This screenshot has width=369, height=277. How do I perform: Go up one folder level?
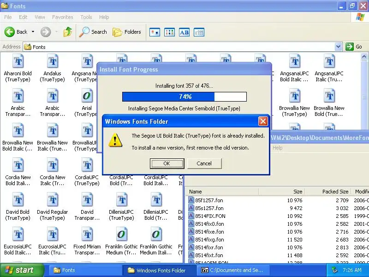pyautogui.click(x=68, y=32)
